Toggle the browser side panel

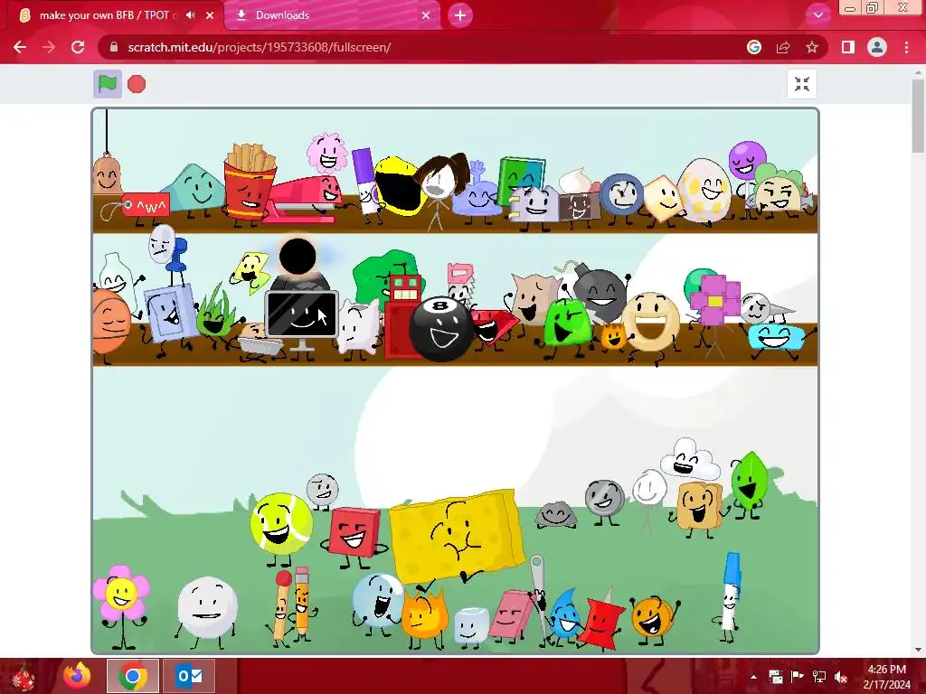848,47
